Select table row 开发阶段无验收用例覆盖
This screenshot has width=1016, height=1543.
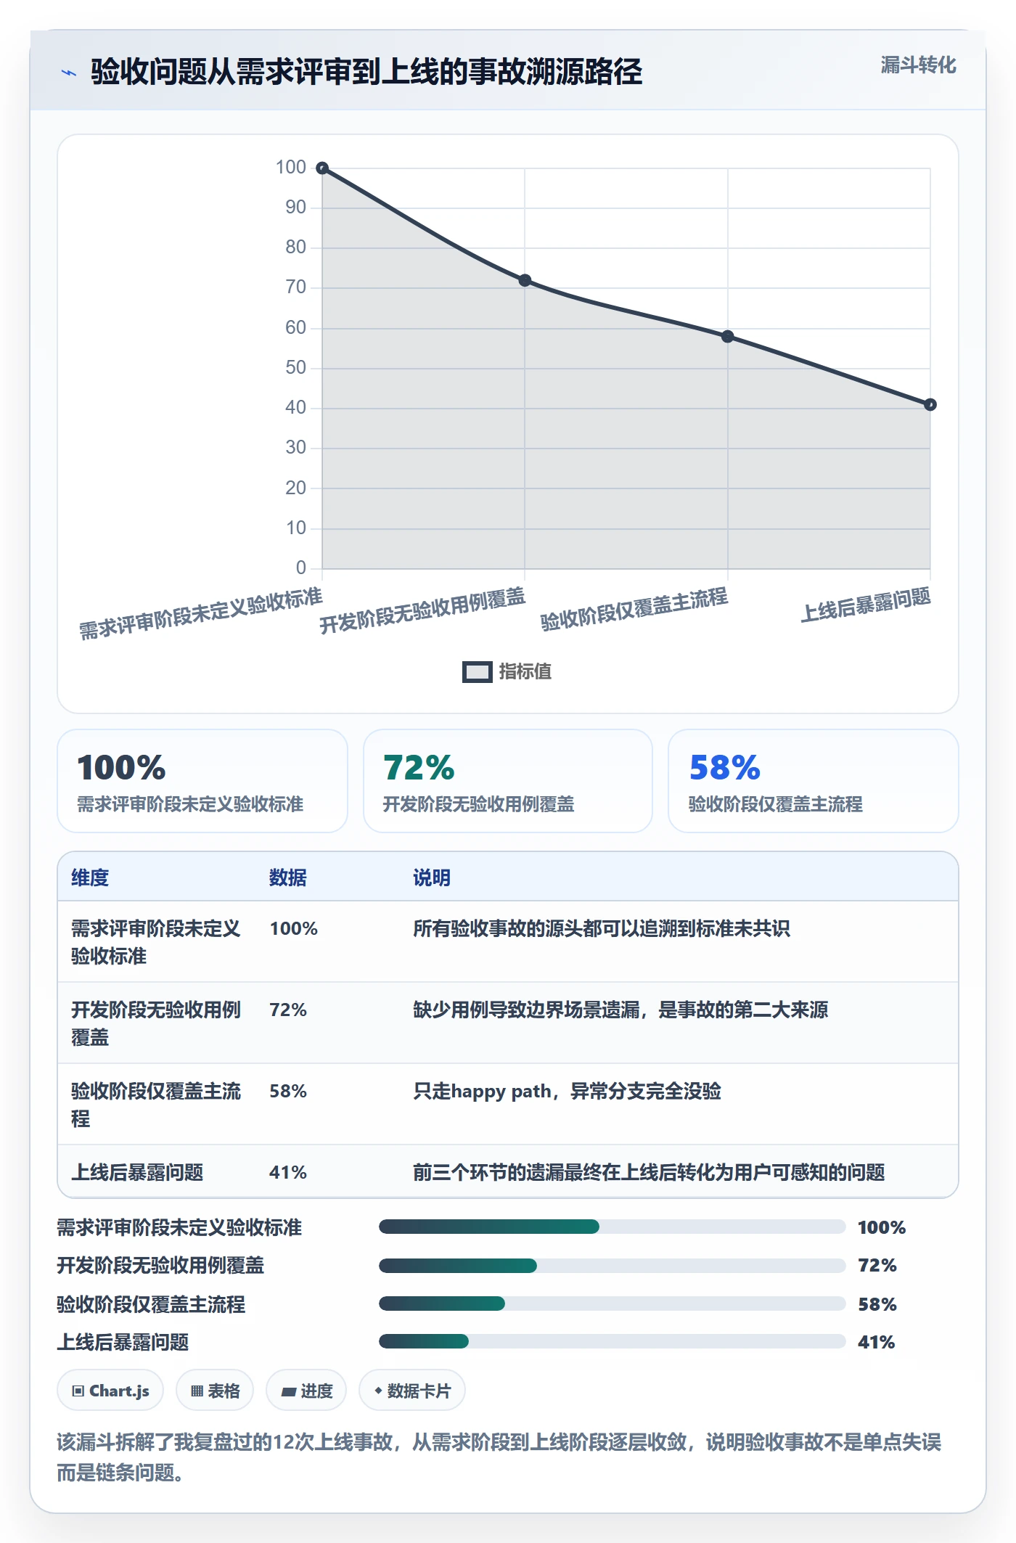[508, 1023]
